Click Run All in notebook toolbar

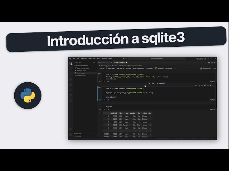tap(121, 68)
